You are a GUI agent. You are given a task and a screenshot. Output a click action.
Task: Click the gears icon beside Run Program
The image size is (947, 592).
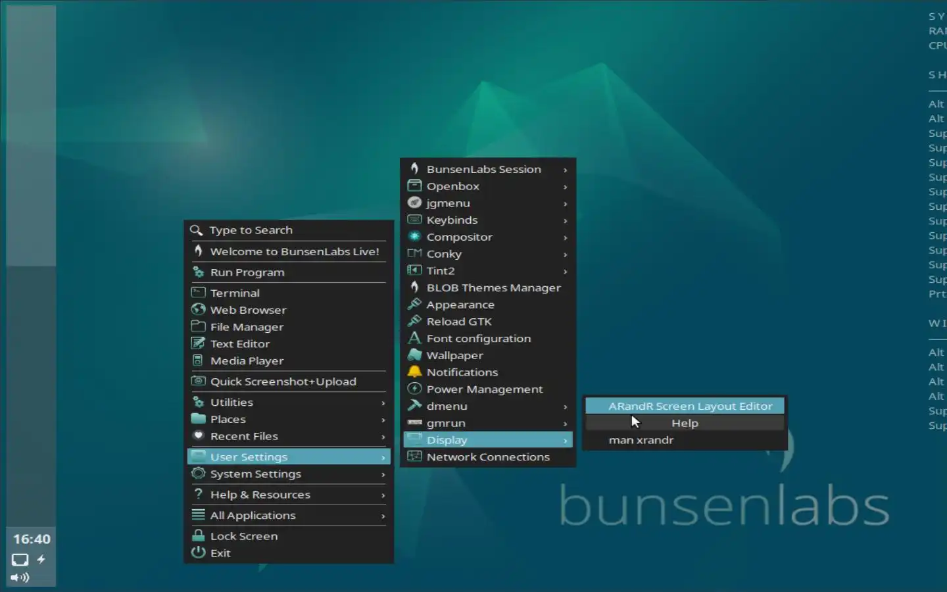[x=198, y=272]
